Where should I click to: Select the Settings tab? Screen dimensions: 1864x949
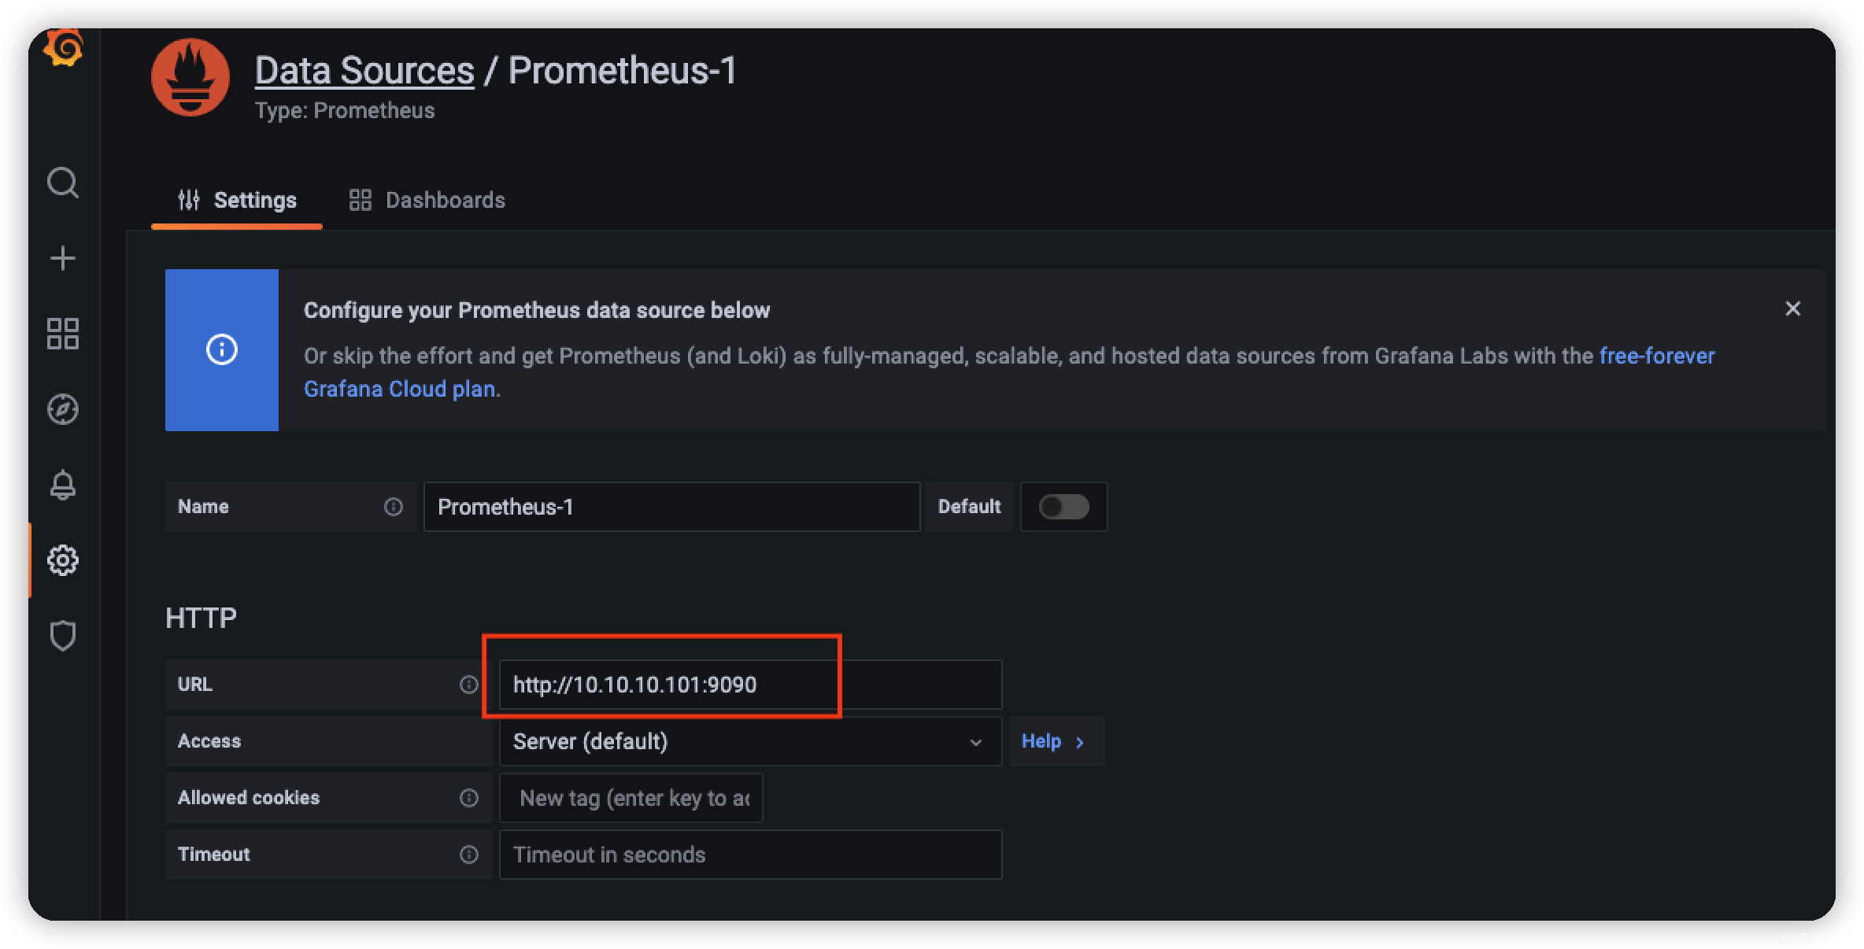point(237,200)
